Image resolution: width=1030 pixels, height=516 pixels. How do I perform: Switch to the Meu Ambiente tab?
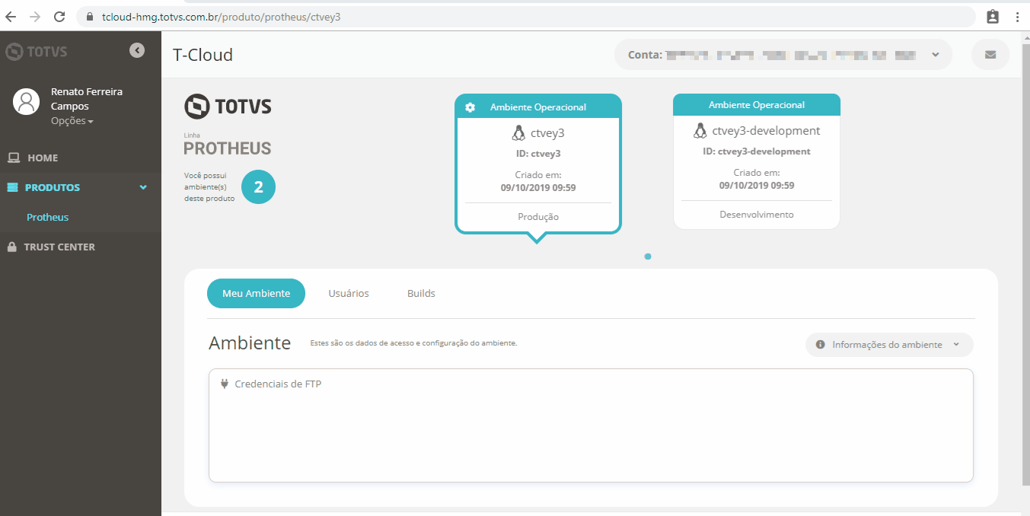pyautogui.click(x=256, y=293)
